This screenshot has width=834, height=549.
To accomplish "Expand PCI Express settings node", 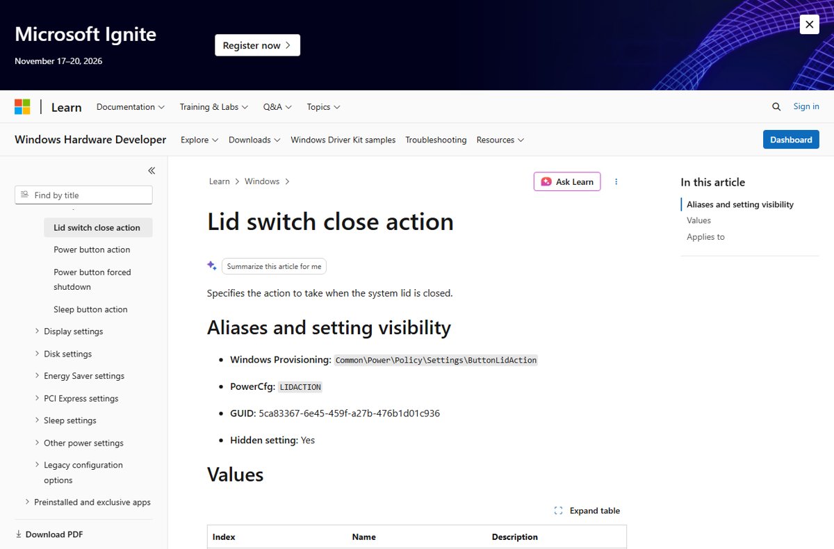I will pos(77,398).
